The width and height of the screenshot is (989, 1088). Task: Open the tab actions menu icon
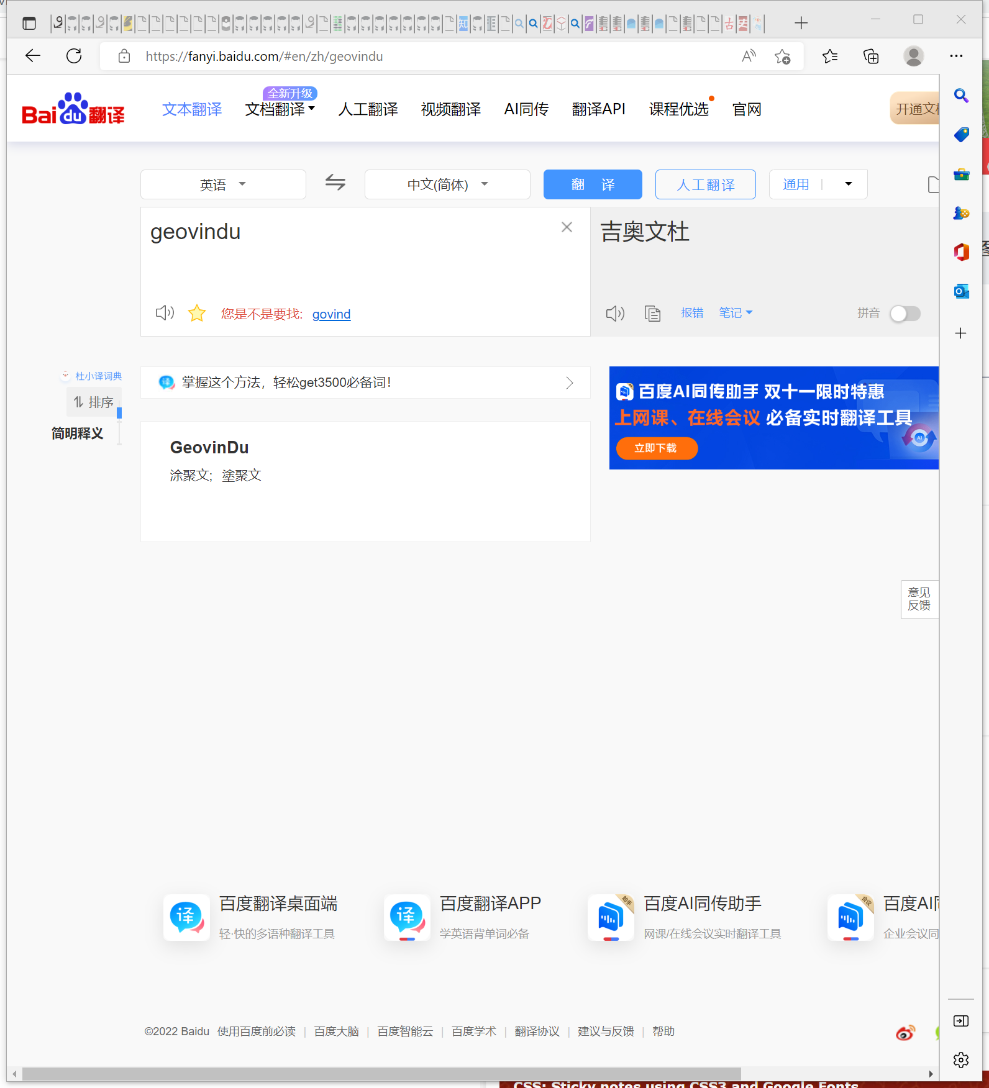(29, 24)
